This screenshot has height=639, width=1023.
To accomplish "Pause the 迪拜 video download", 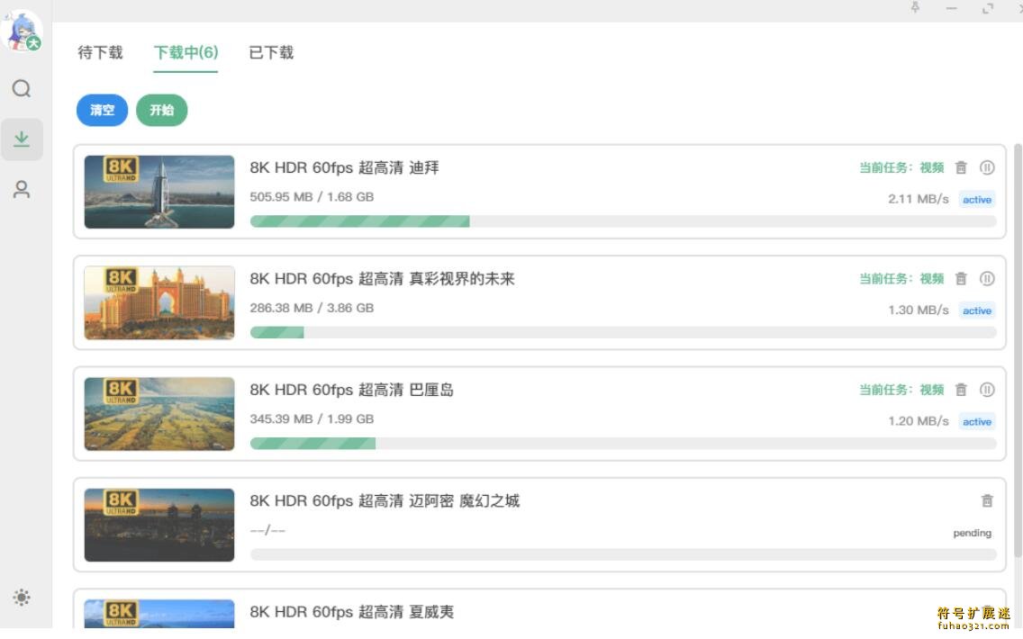I will click(987, 167).
